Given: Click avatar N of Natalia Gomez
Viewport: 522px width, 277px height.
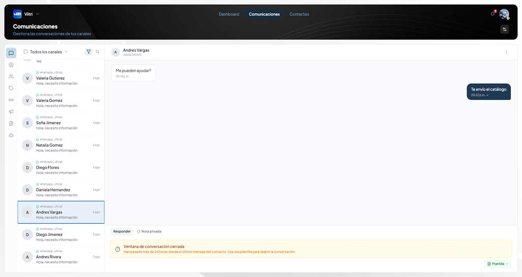Looking at the screenshot, I should click(x=27, y=145).
